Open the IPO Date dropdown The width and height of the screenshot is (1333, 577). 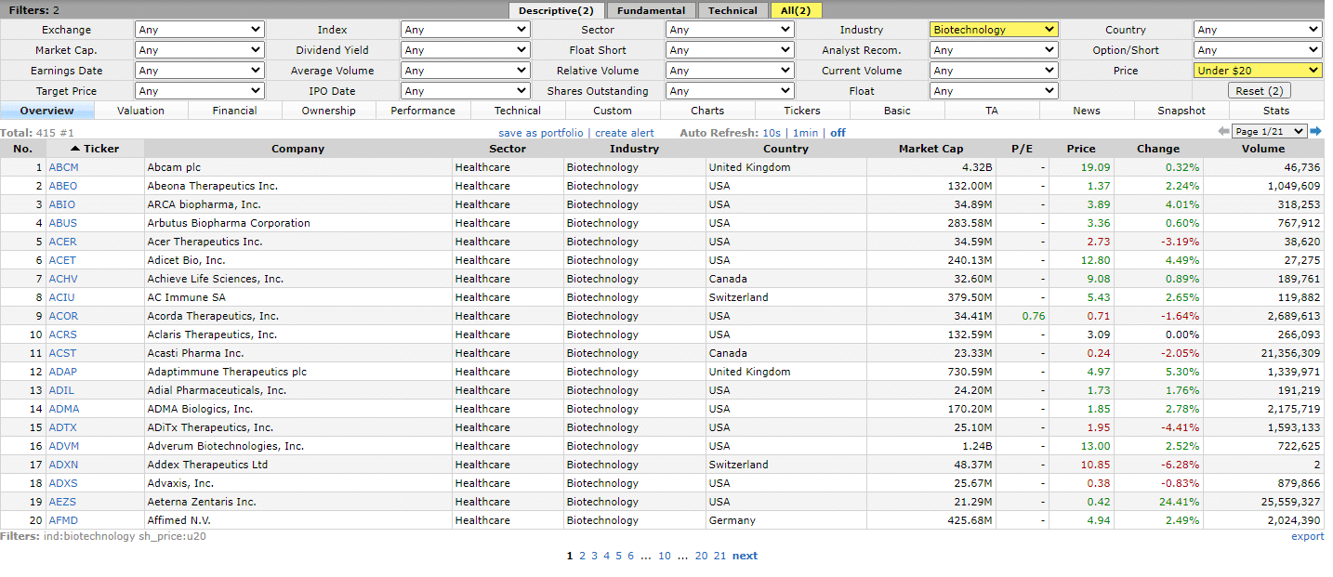pyautogui.click(x=466, y=91)
